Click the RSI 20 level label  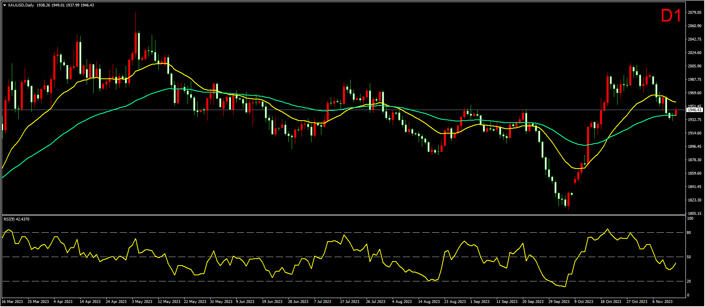pos(689,281)
